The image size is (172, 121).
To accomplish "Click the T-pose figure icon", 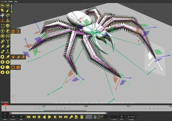I will point(2,31).
